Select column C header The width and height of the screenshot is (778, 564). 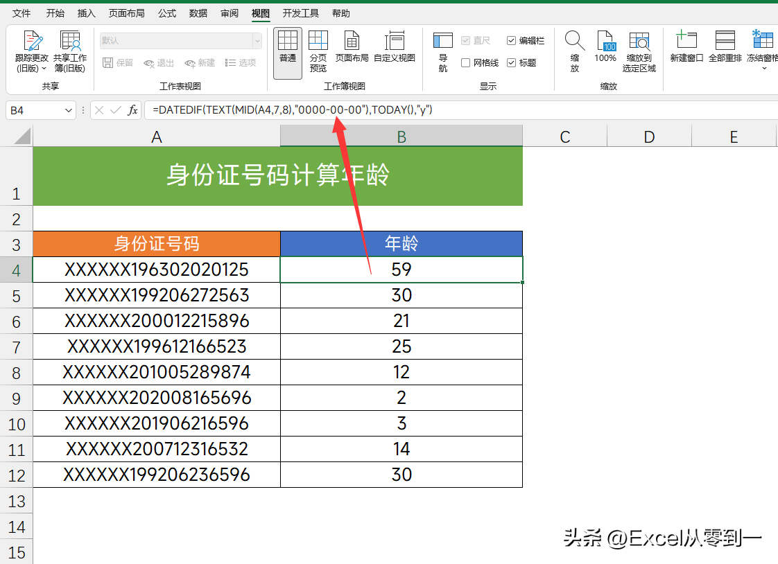tap(565, 136)
